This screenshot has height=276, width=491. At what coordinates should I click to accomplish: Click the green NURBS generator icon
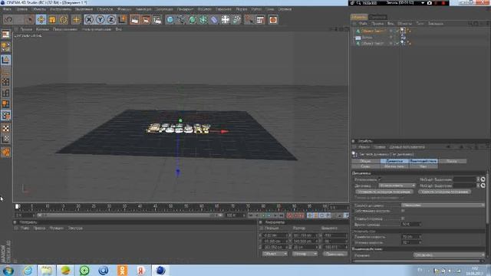(193, 20)
